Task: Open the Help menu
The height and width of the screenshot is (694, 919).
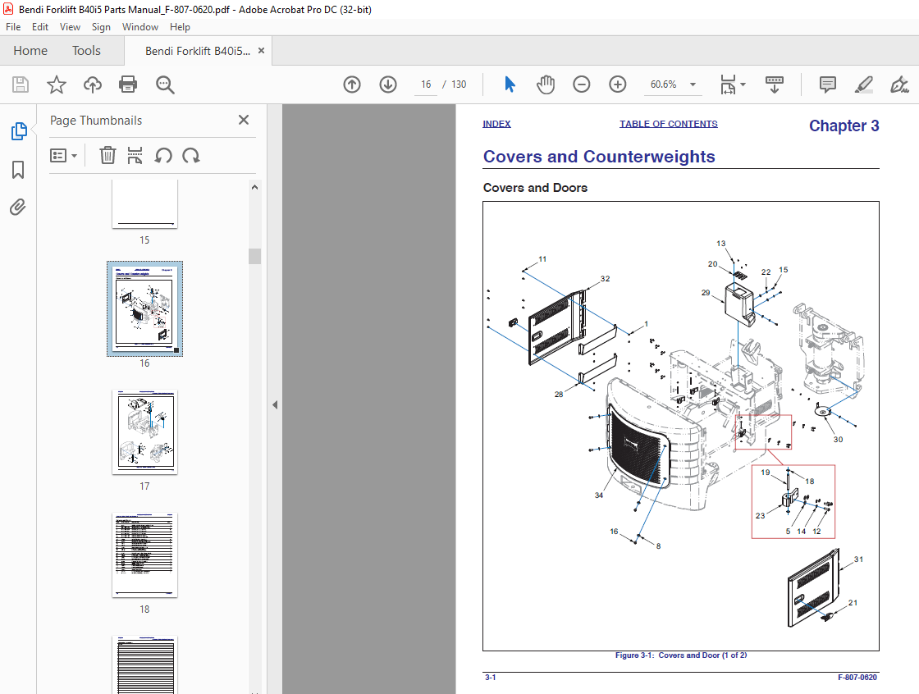Action: tap(180, 27)
